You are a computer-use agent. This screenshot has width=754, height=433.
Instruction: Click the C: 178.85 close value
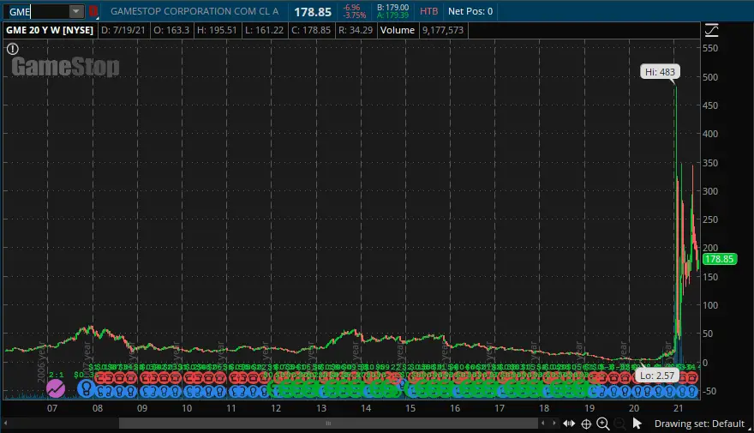tap(311, 30)
